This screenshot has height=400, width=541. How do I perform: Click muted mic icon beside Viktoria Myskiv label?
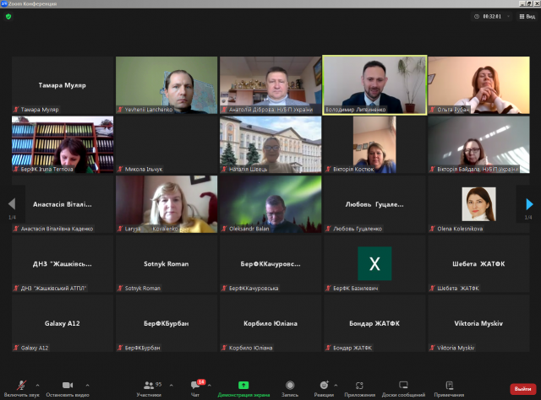pyautogui.click(x=432, y=348)
